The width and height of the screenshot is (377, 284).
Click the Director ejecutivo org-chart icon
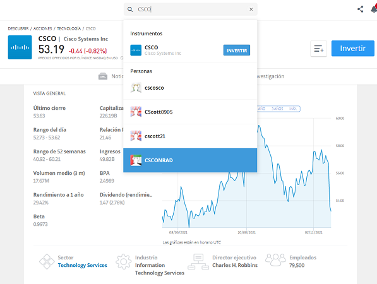tap(198, 261)
